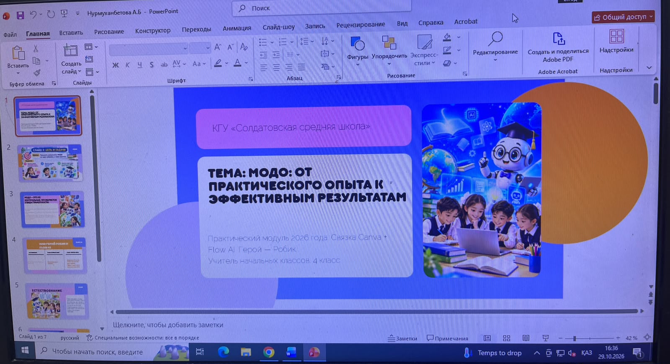
Task: Justify the paragraph text
Action: (301, 67)
